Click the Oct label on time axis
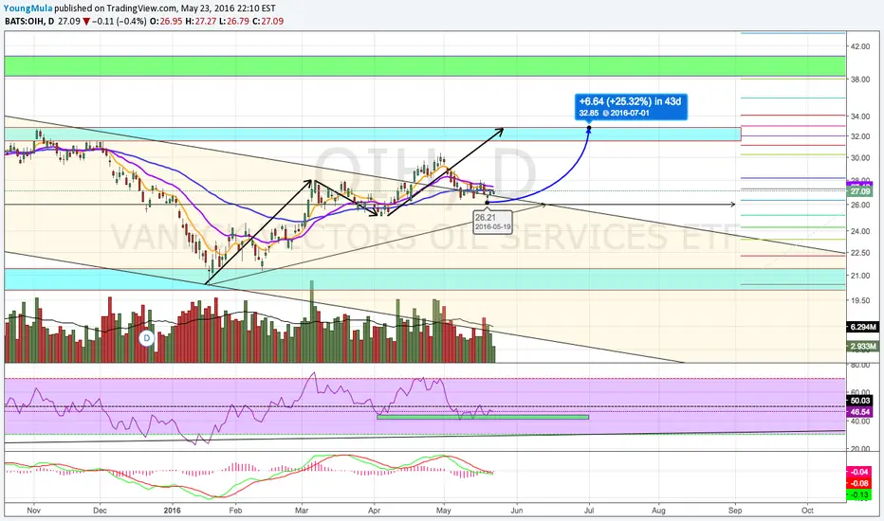This screenshot has height=521, width=884. (807, 511)
